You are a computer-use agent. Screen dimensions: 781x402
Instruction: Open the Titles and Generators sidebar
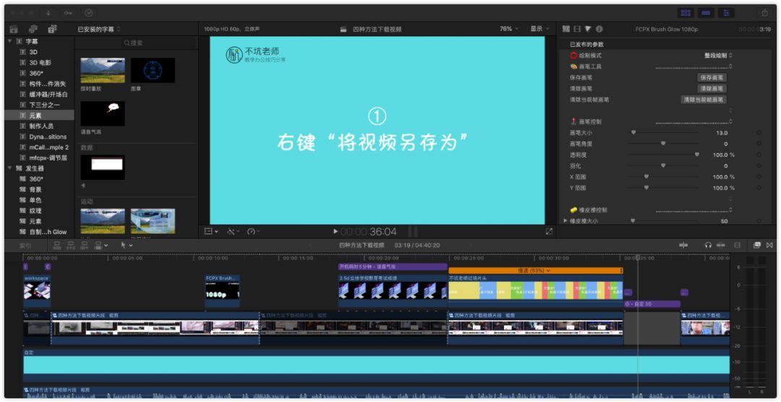tap(52, 29)
